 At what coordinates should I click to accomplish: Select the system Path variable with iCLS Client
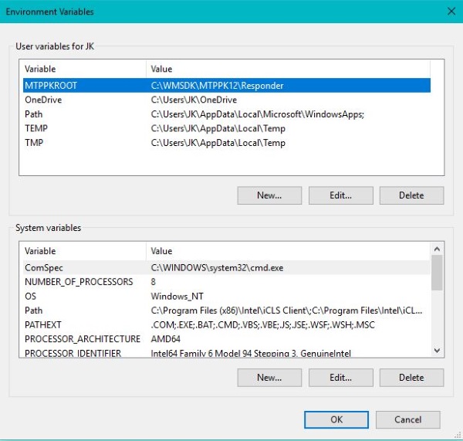coord(226,310)
